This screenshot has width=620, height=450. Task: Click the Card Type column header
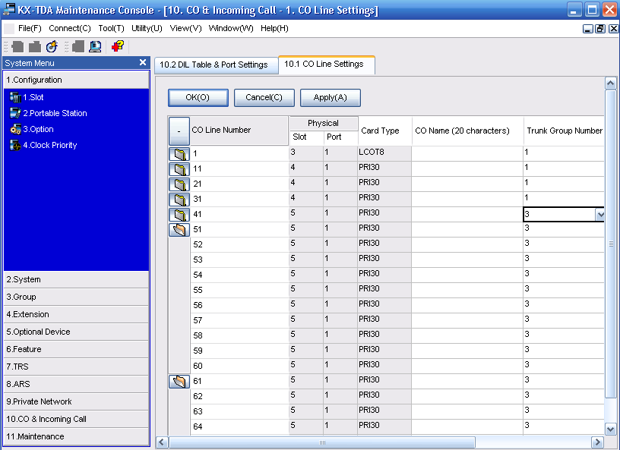pyautogui.click(x=384, y=131)
